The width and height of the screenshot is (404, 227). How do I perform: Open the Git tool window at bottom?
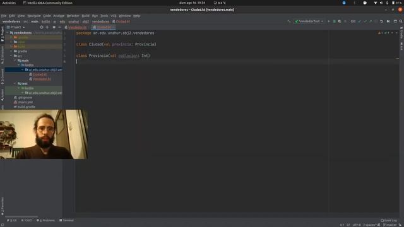[x=12, y=220]
